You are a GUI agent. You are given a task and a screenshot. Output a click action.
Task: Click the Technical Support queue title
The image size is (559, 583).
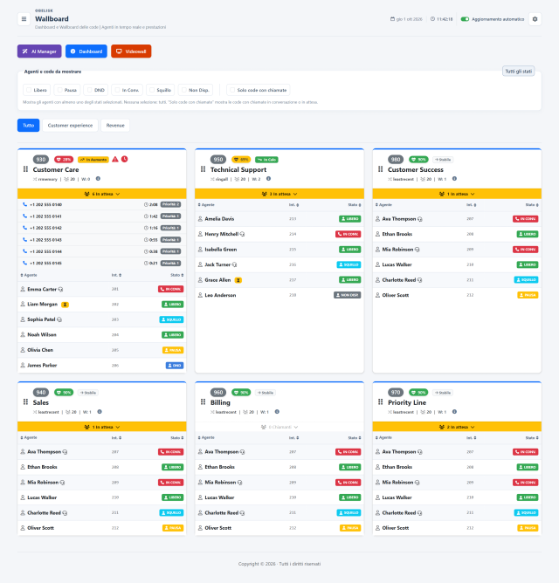point(238,169)
